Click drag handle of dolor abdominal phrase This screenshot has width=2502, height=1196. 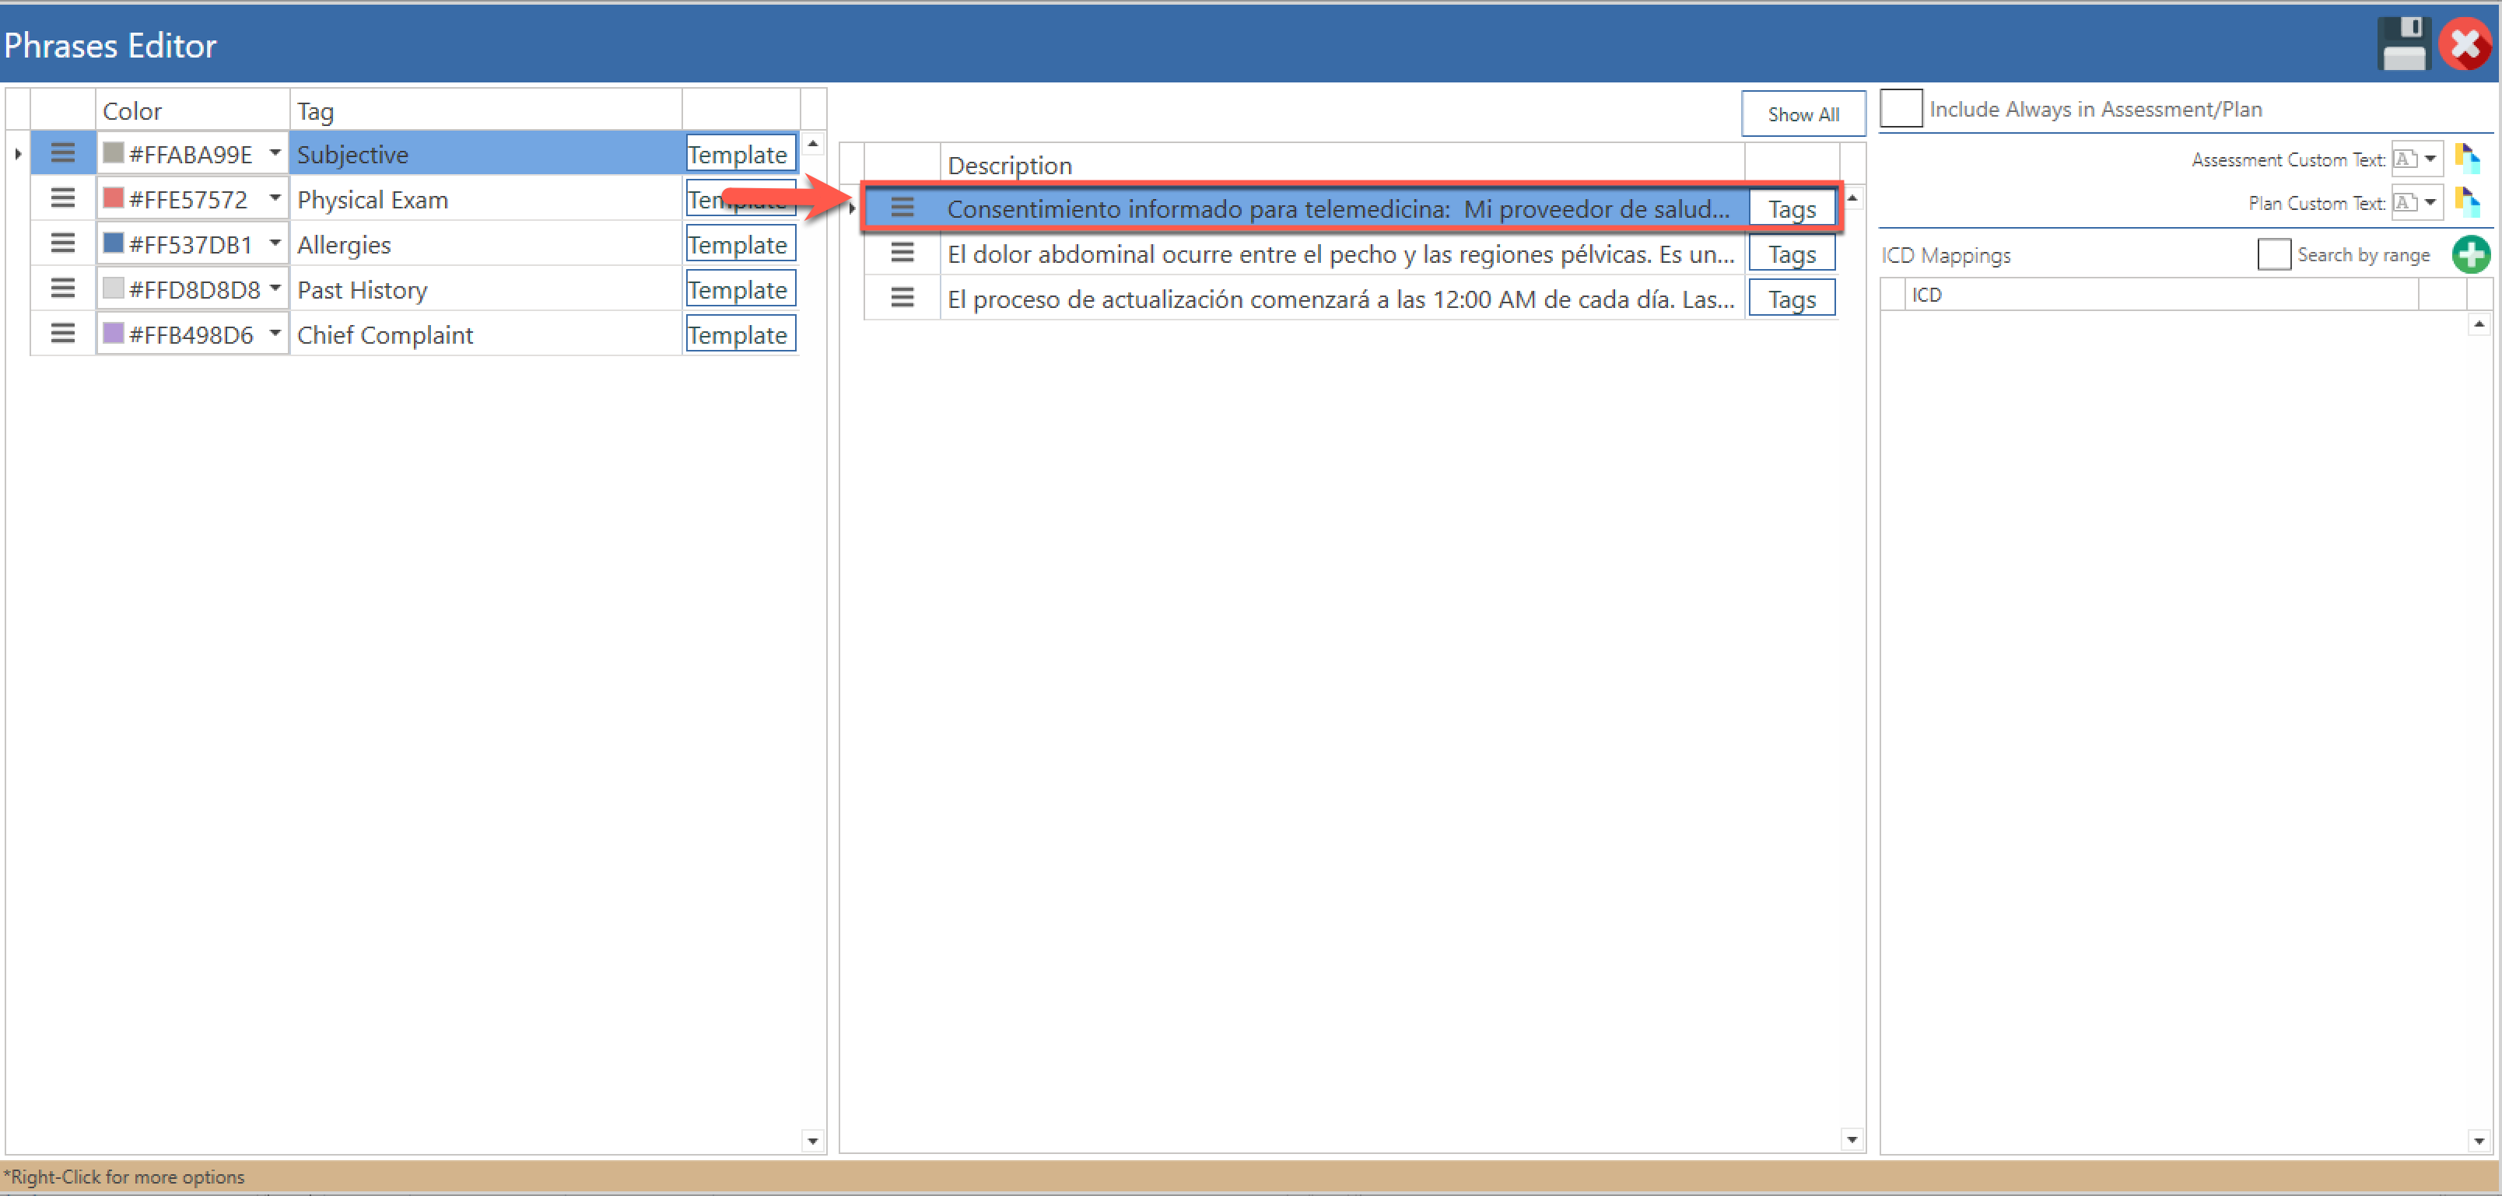(902, 254)
